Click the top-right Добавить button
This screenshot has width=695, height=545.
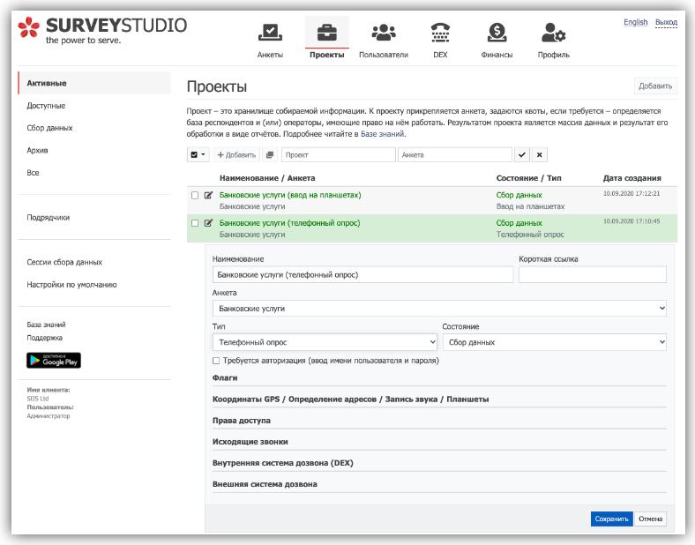(x=655, y=86)
